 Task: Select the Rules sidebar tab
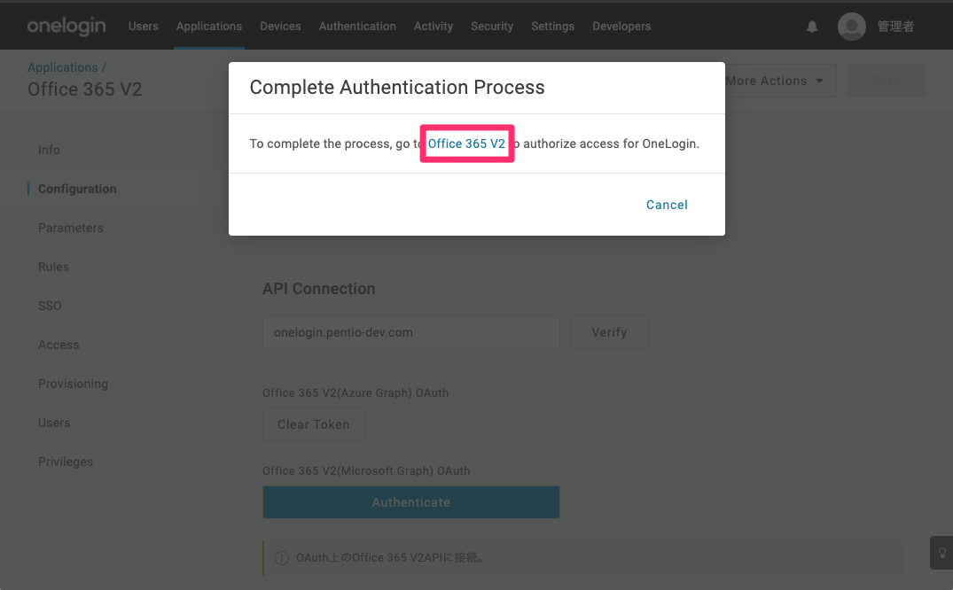(53, 267)
